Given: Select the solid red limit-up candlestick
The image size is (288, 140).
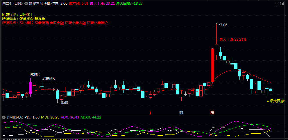Looking at the screenshot, I should 213,65.
